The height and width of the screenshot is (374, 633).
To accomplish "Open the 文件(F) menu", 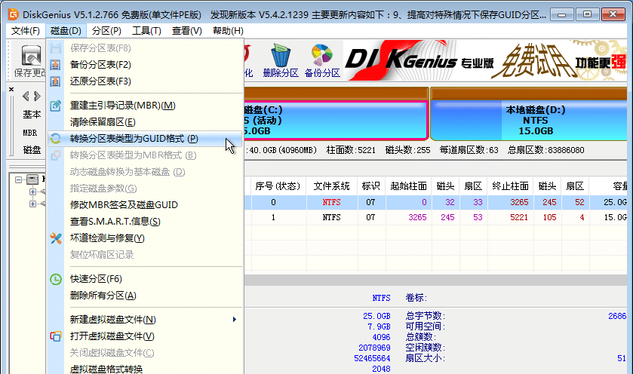I will point(25,31).
